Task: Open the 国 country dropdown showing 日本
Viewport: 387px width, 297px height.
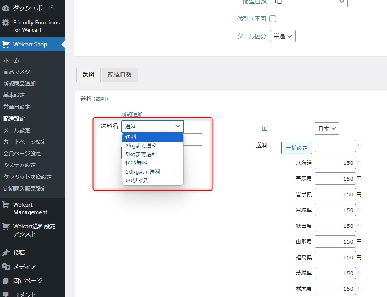Action: coord(327,128)
